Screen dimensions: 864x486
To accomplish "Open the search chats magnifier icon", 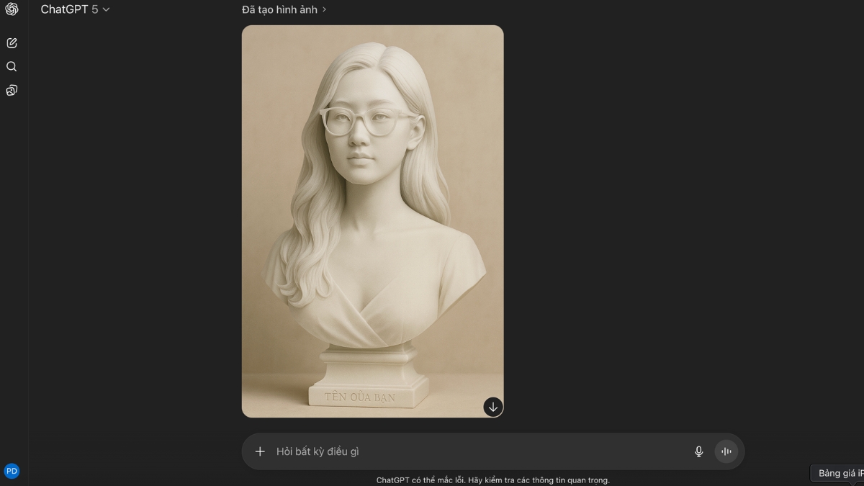I will [12, 66].
